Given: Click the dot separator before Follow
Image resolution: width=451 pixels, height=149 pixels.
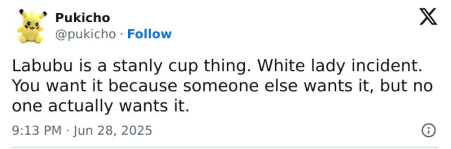Looking at the screenshot, I should pyautogui.click(x=121, y=34).
